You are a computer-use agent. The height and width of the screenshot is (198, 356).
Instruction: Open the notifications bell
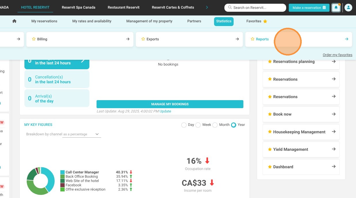[336, 8]
